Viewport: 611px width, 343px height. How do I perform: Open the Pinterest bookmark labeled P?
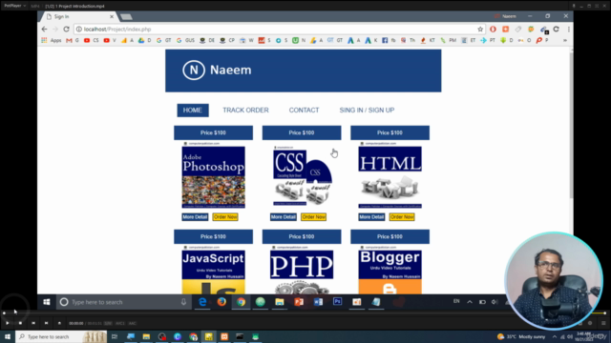coord(542,40)
